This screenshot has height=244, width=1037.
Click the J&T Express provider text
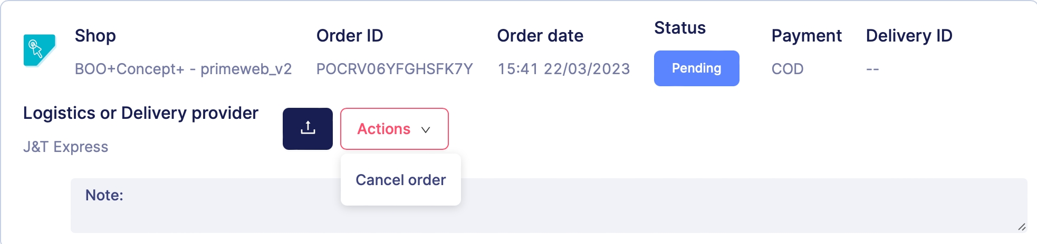65,147
